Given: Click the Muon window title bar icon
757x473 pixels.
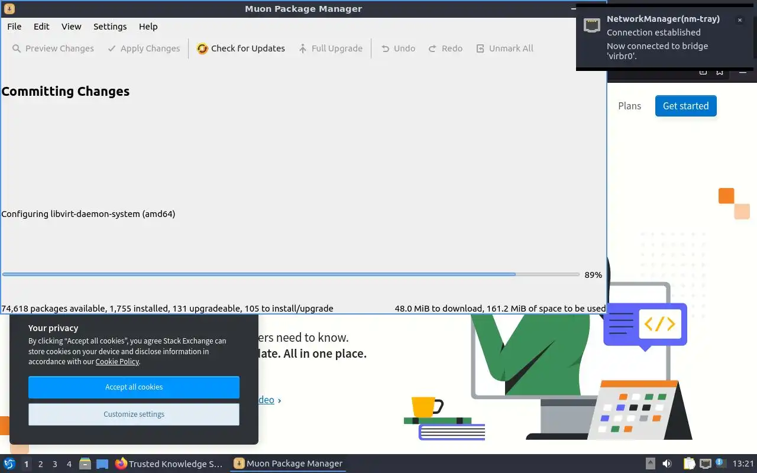Looking at the screenshot, I should [x=9, y=9].
